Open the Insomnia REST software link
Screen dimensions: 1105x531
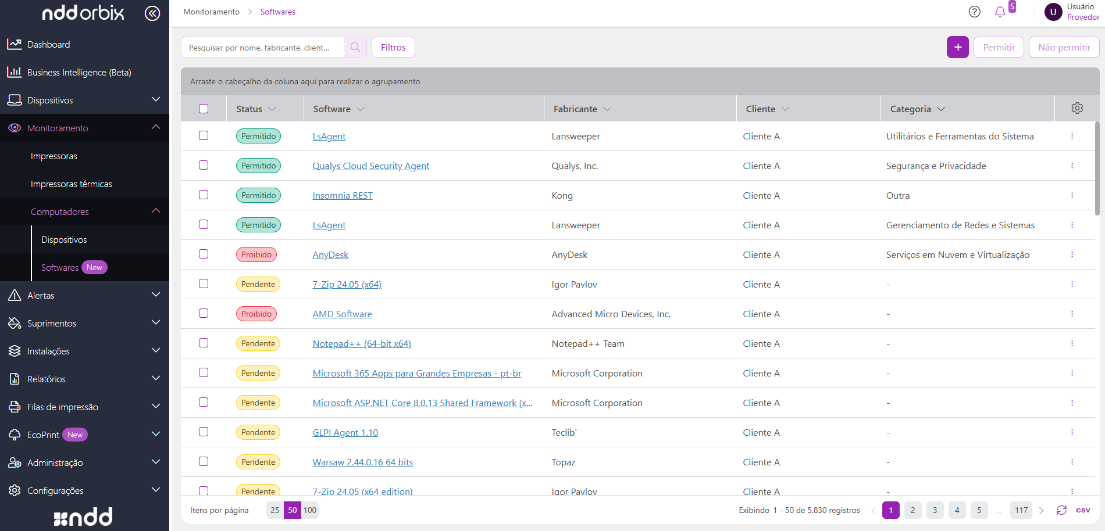coord(343,196)
